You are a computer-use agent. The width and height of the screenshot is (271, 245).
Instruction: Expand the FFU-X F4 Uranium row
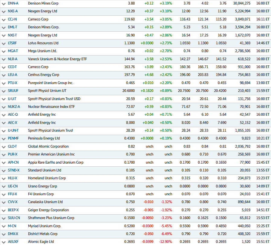4,194
